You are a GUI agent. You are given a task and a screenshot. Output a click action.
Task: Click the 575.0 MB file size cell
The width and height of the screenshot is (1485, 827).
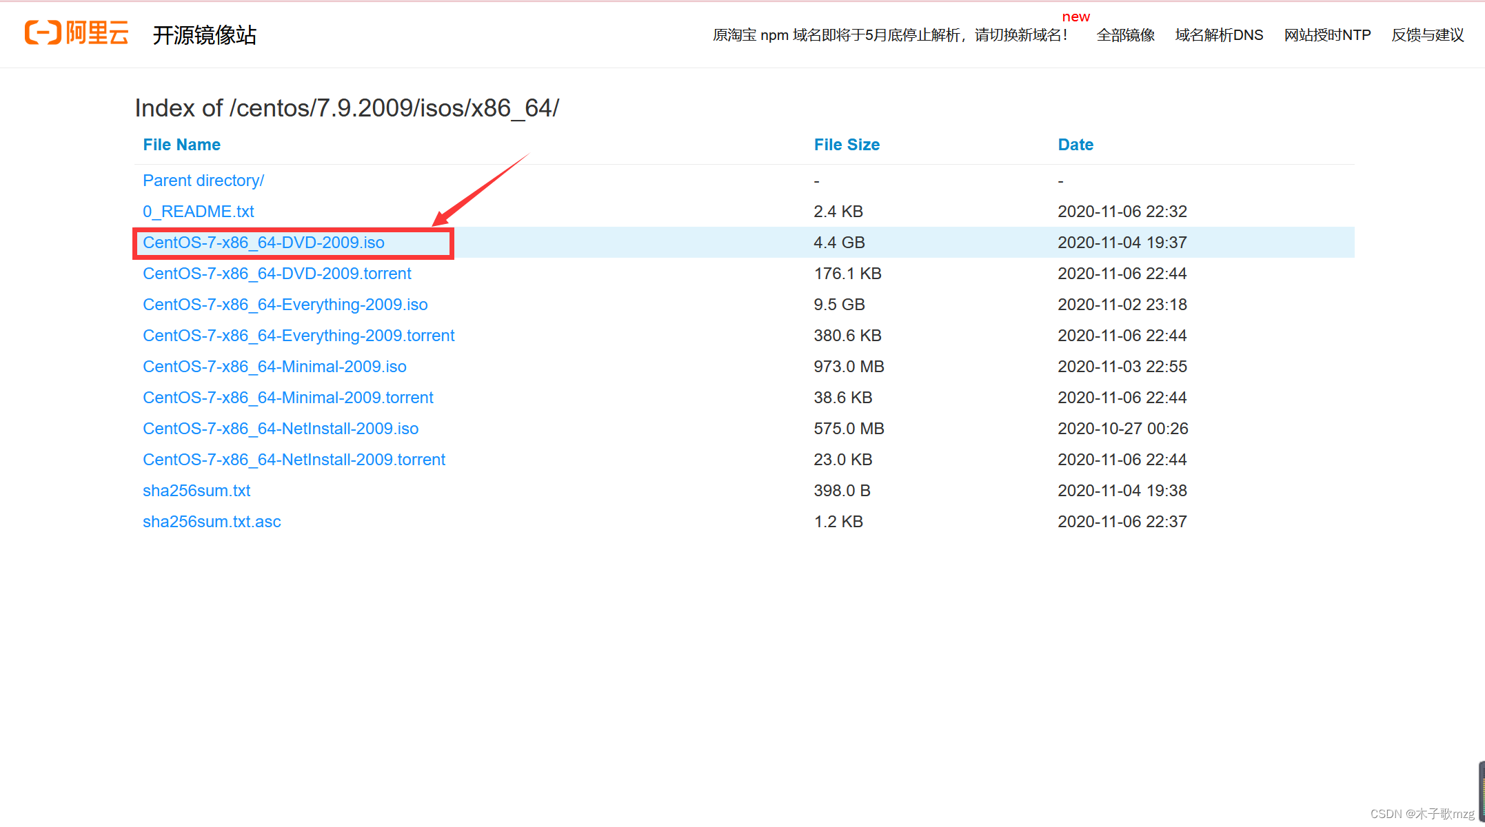coord(849,429)
